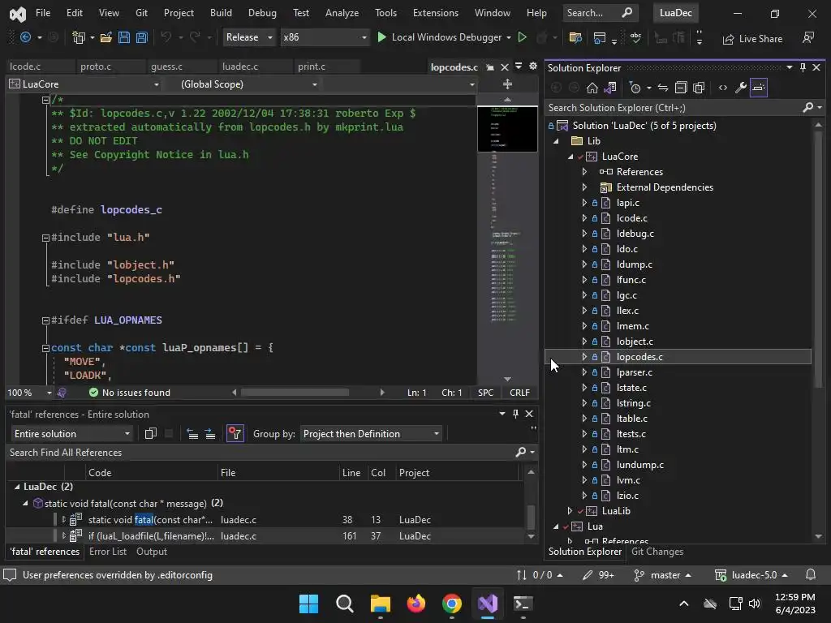Click the master branch button in status bar
The width and height of the screenshot is (831, 623).
click(662, 575)
